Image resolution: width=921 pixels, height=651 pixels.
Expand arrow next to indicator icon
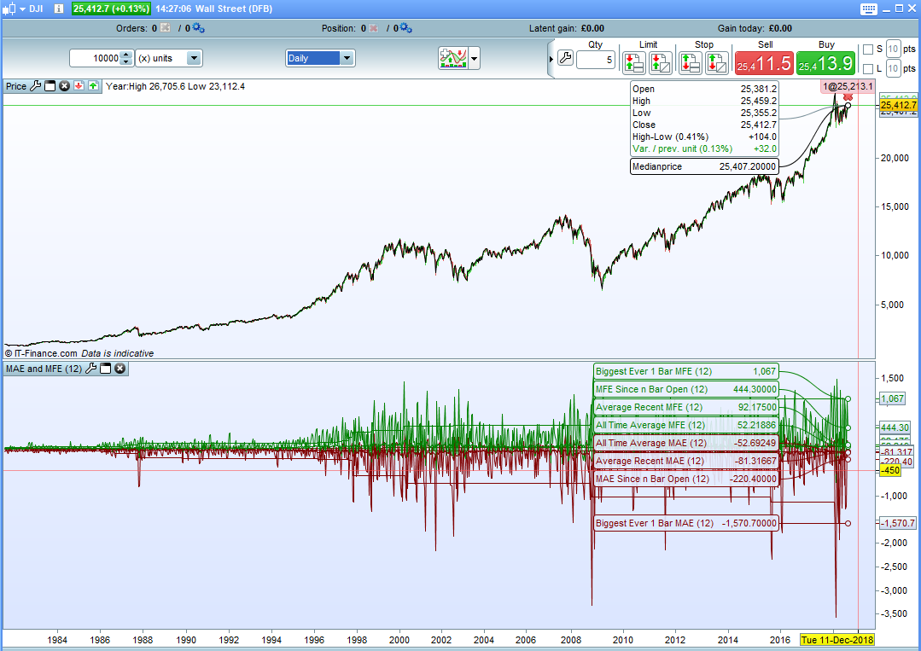pos(474,58)
